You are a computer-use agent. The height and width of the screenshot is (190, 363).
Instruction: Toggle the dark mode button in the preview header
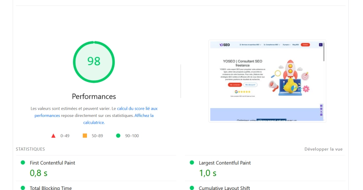click(320, 44)
